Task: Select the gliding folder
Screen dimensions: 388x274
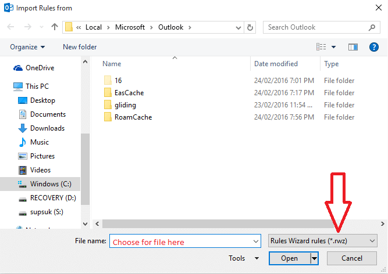Action: 125,105
